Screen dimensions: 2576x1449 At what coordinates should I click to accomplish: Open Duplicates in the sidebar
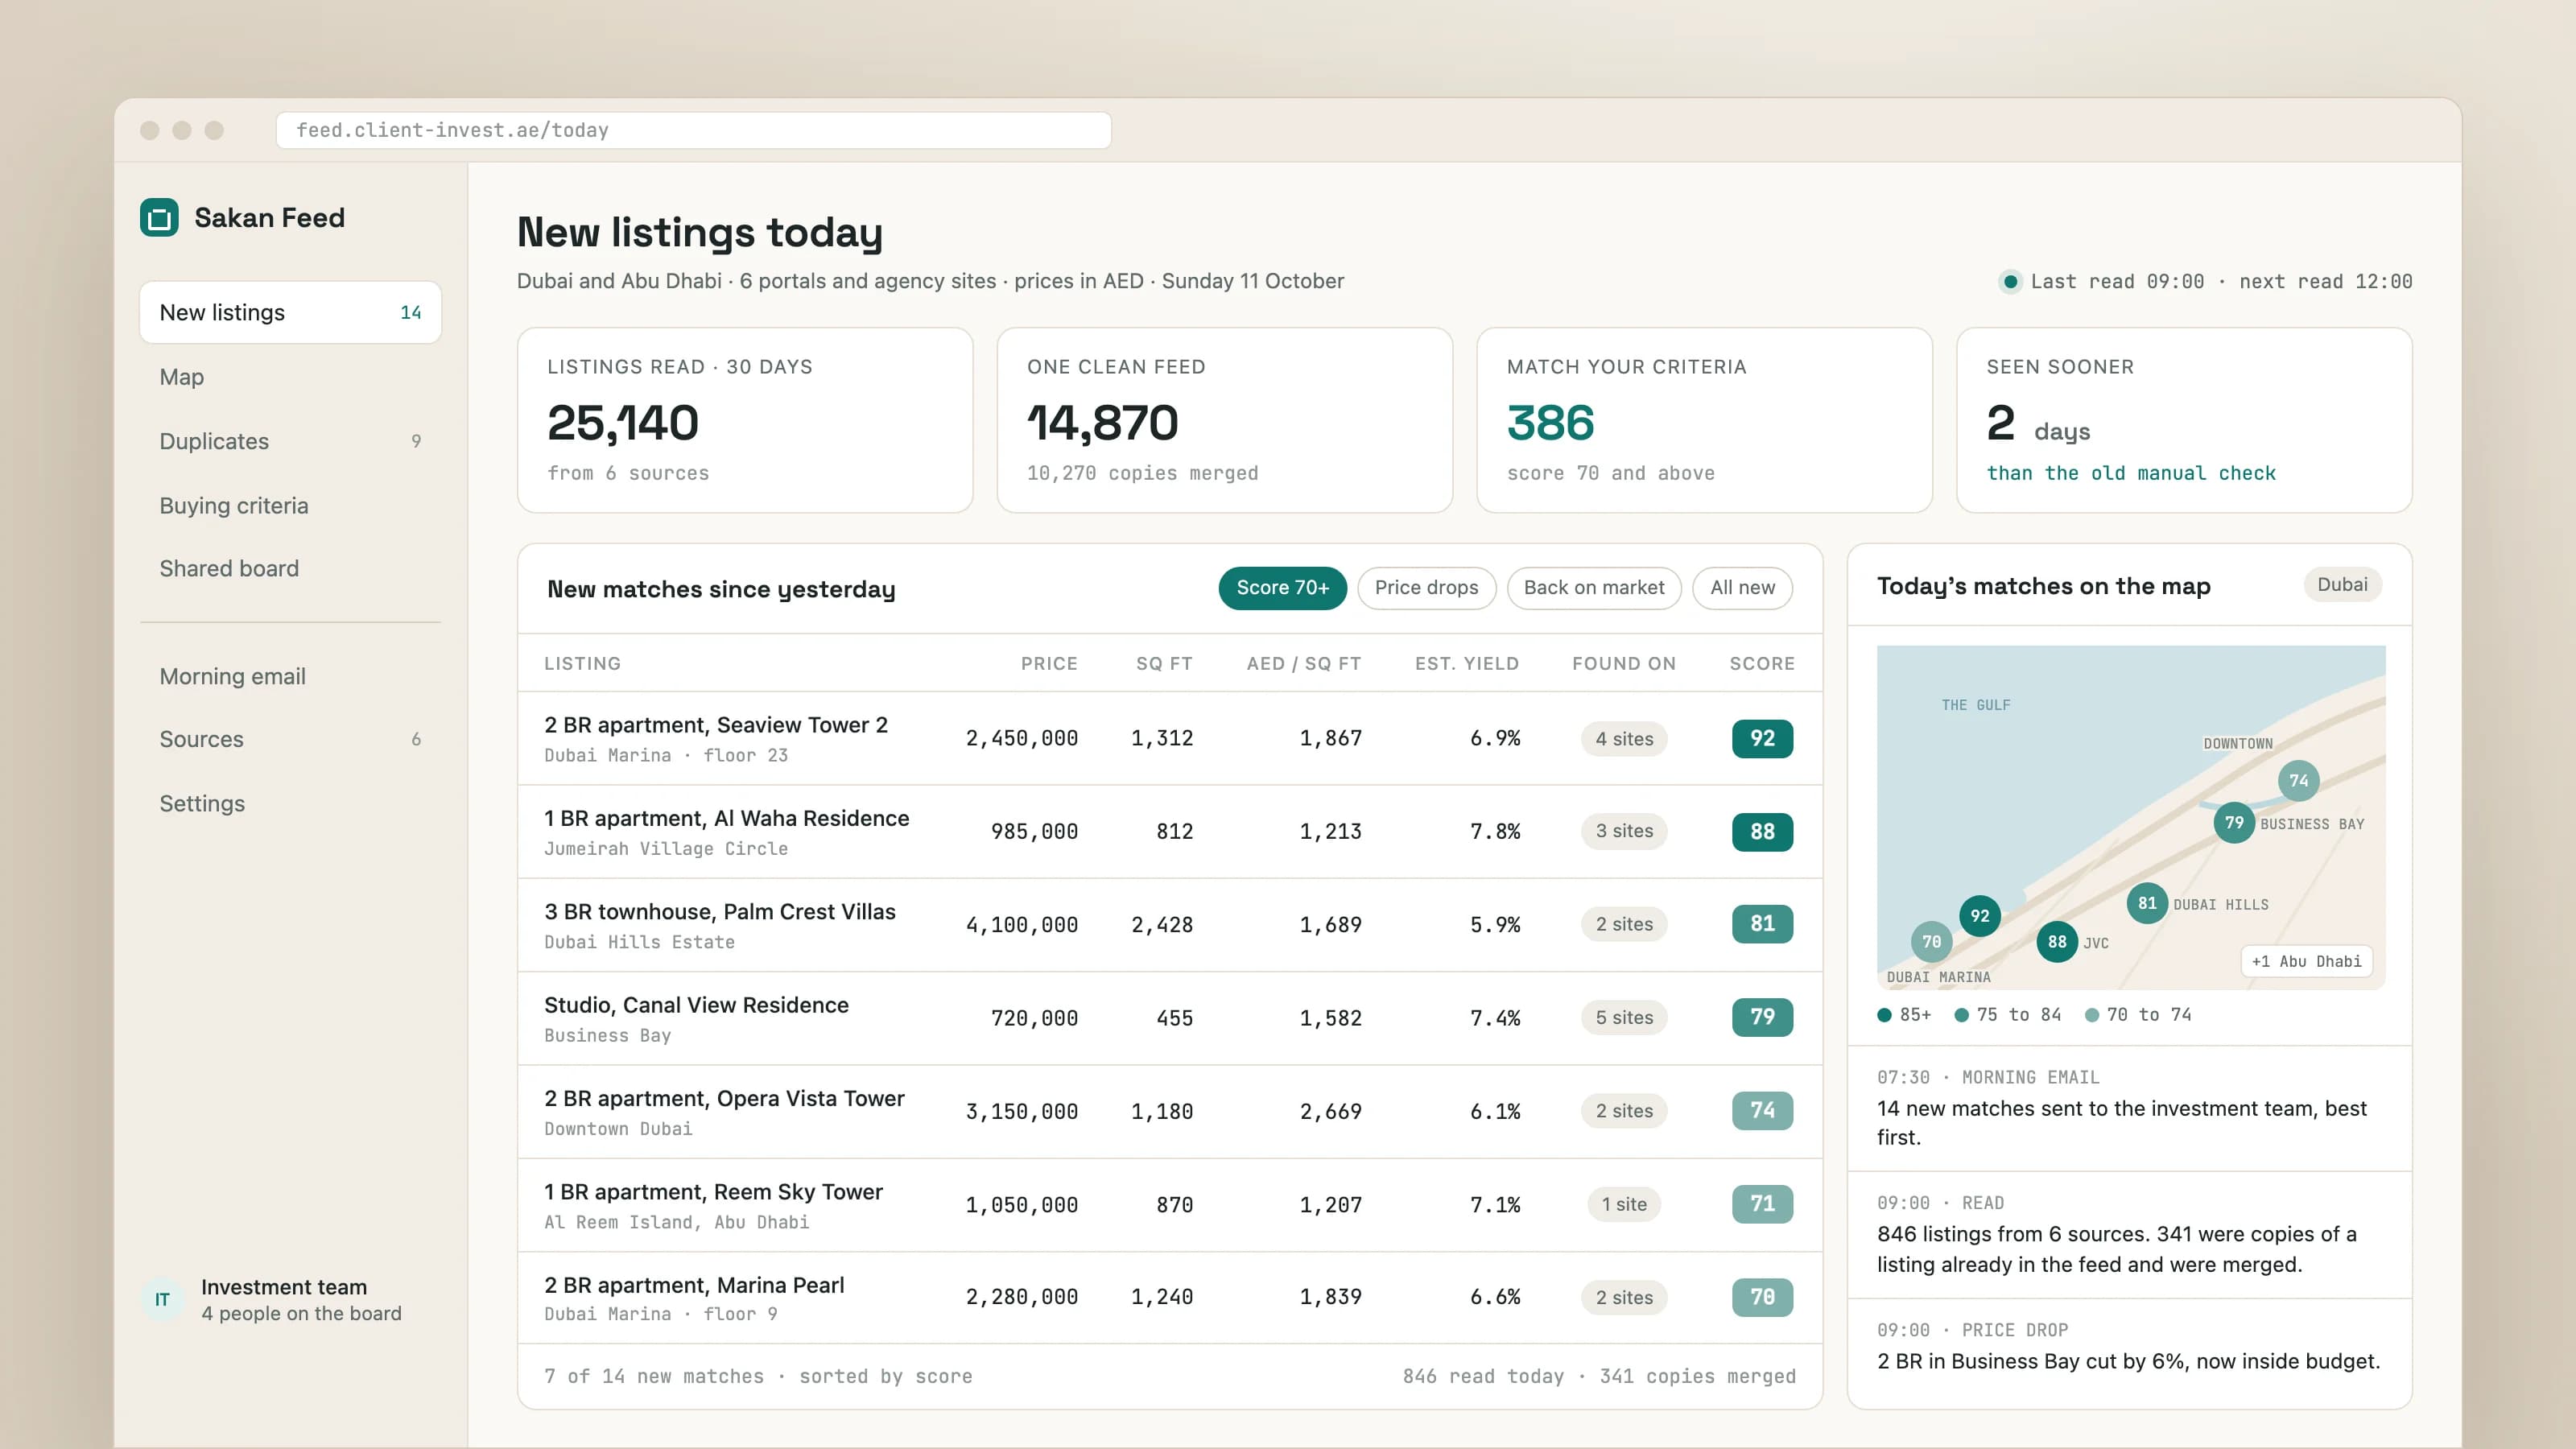pyautogui.click(x=290, y=441)
